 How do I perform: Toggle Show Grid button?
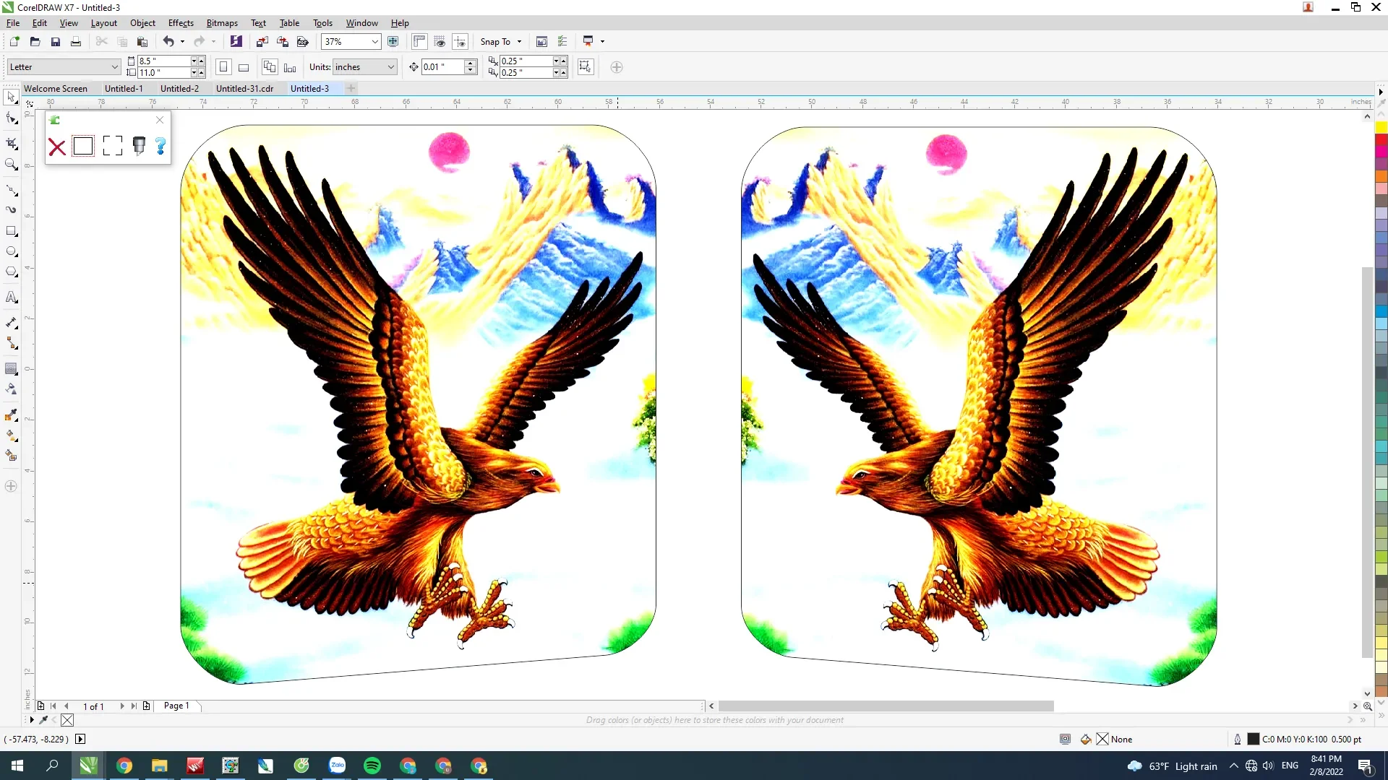[440, 42]
